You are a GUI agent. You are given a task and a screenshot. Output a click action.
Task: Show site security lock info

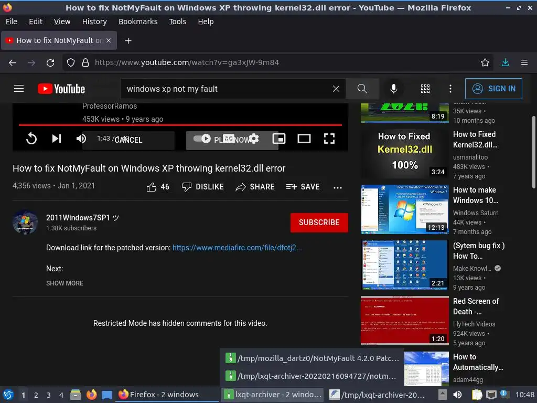click(x=85, y=62)
